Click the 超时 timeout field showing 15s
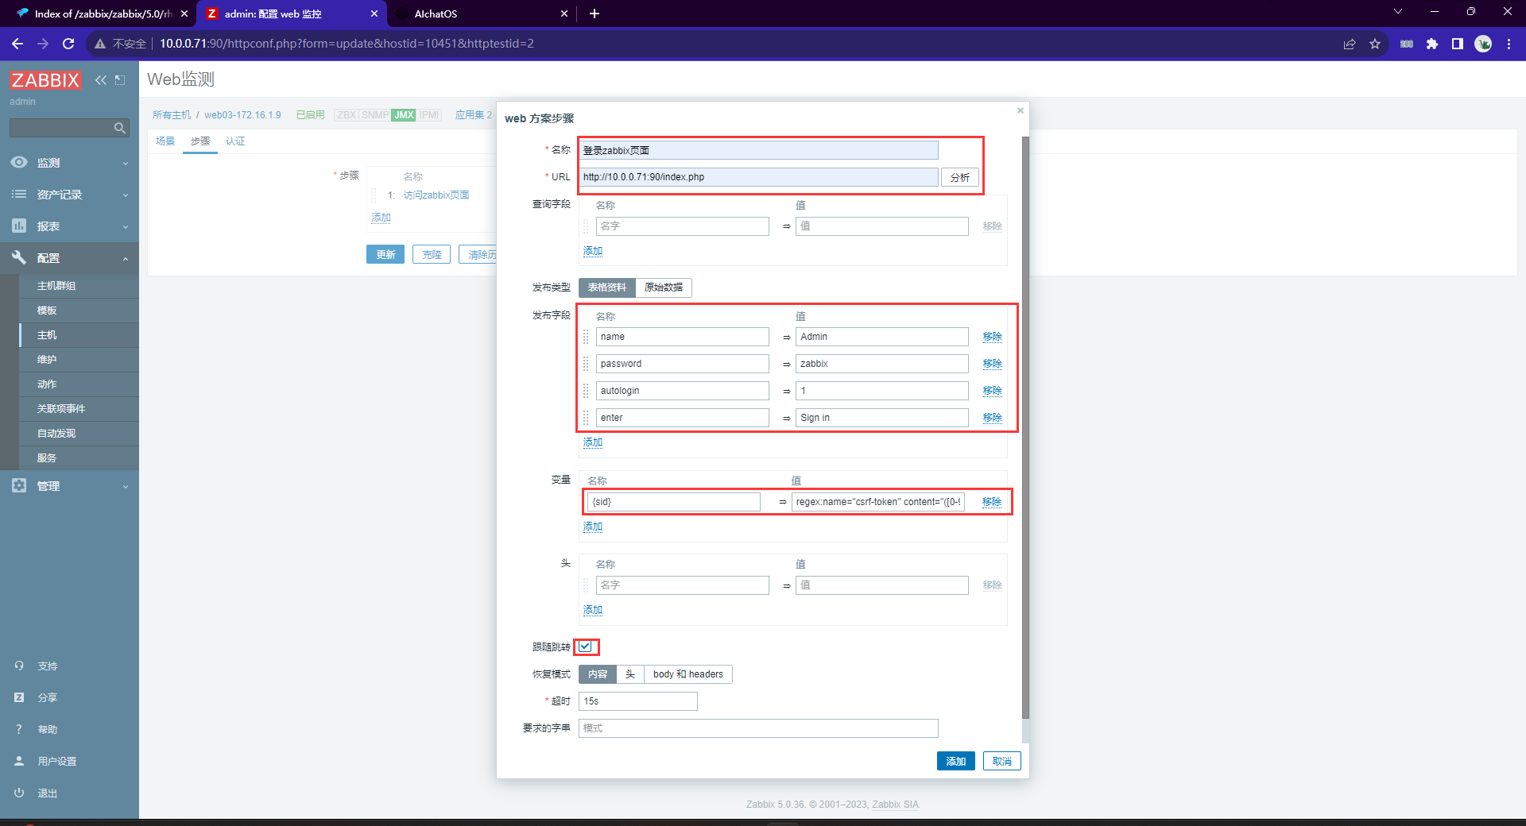This screenshot has height=826, width=1526. [x=638, y=701]
